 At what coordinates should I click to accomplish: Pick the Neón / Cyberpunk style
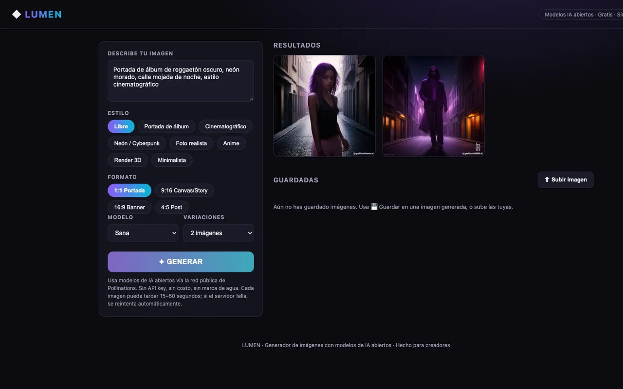coord(137,143)
